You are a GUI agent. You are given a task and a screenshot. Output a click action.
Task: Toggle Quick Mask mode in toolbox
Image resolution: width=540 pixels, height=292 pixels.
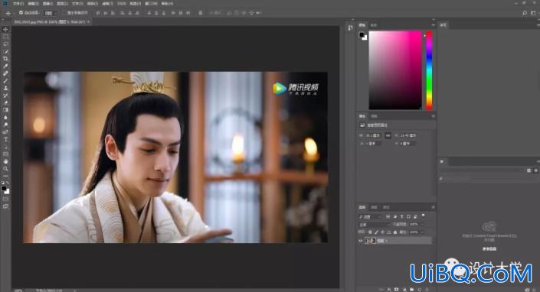[5, 199]
